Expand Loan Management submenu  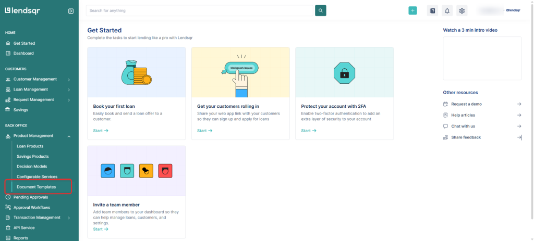pyautogui.click(x=69, y=90)
